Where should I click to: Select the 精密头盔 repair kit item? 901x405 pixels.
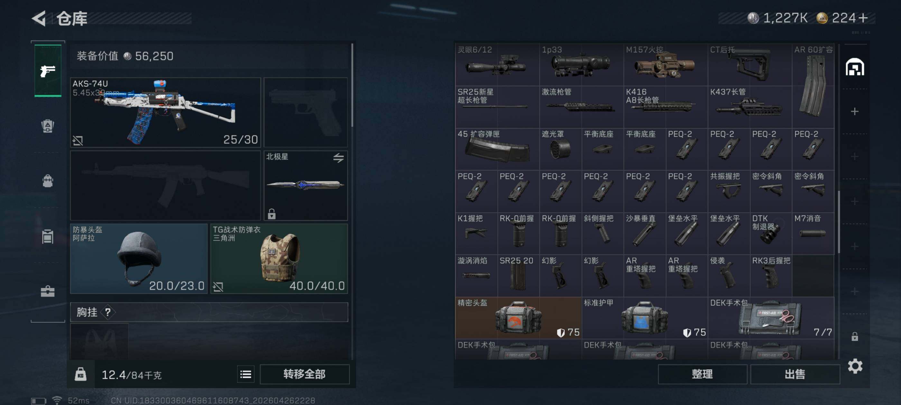[518, 318]
